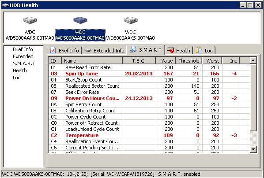Viewport: 264px width, 178px height.
Task: Click the Health tab question-mark icon
Action: pos(170,50)
